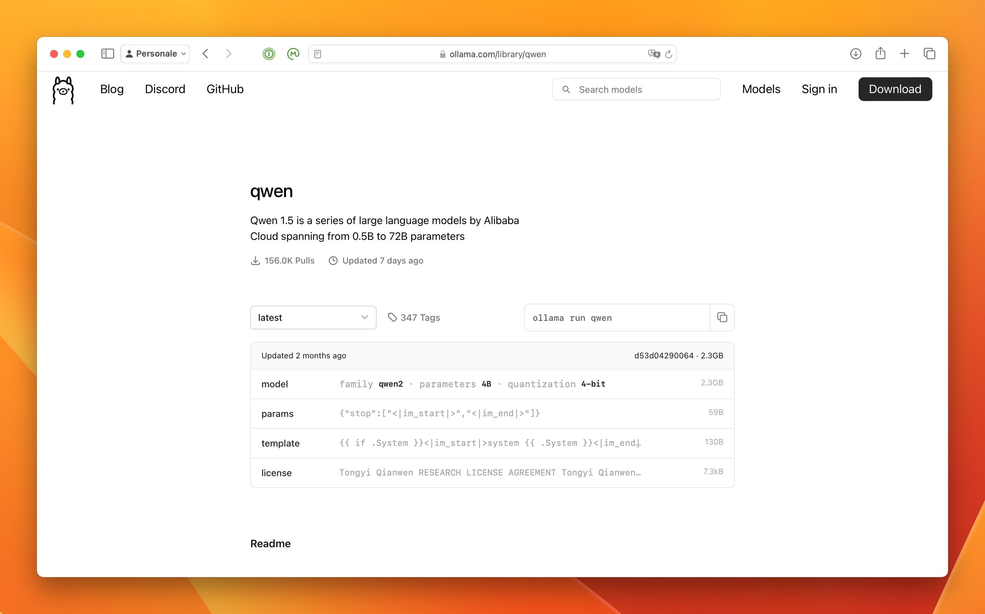Click the translate page icon
The width and height of the screenshot is (985, 614).
click(x=654, y=54)
